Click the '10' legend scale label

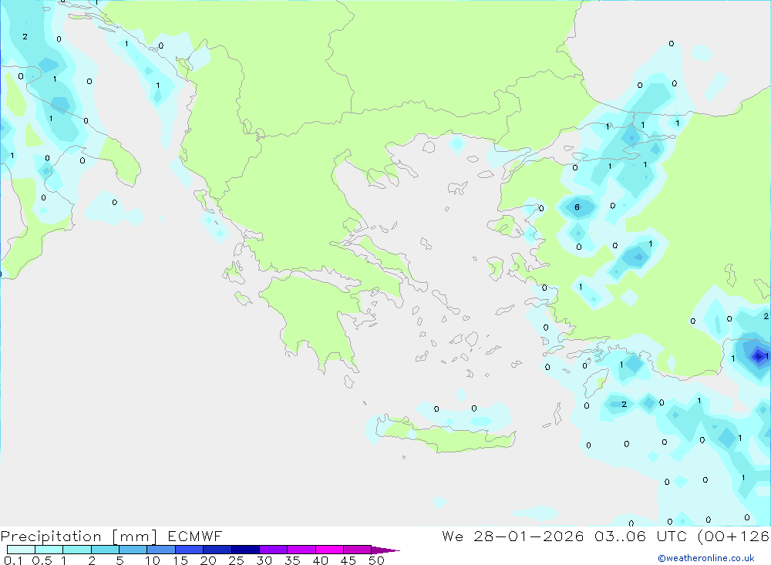tap(153, 560)
